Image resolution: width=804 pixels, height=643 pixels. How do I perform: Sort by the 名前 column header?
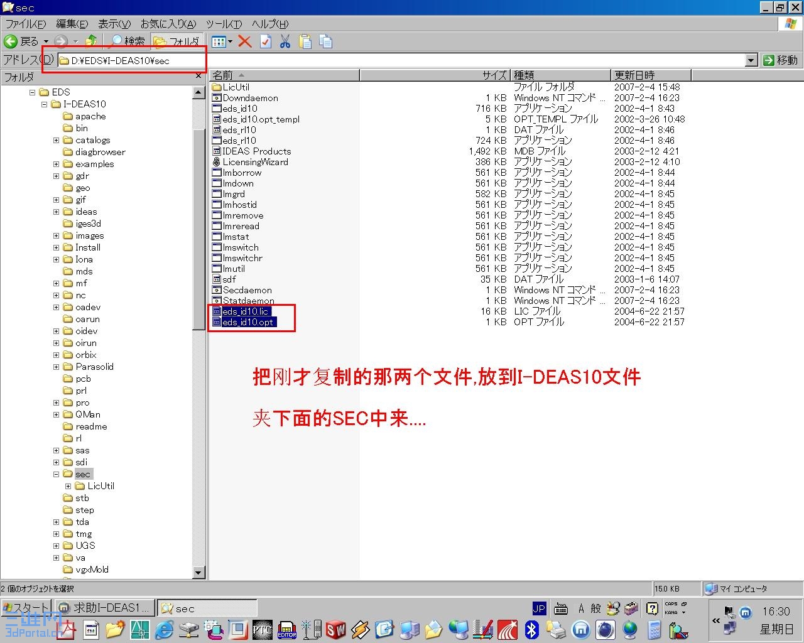(284, 75)
